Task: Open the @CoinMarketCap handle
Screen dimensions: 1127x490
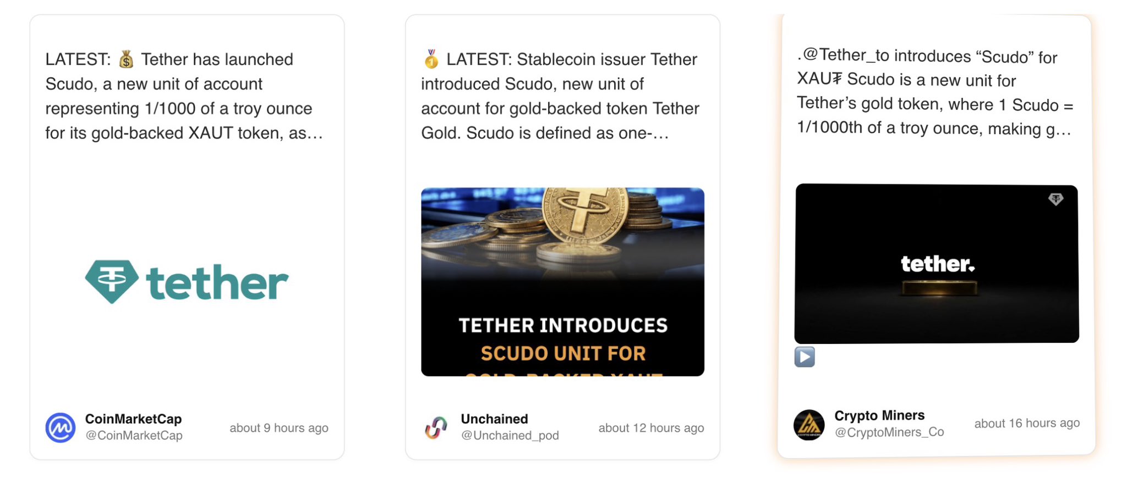Action: click(134, 436)
